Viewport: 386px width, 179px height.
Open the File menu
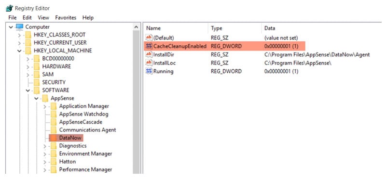click(x=13, y=18)
